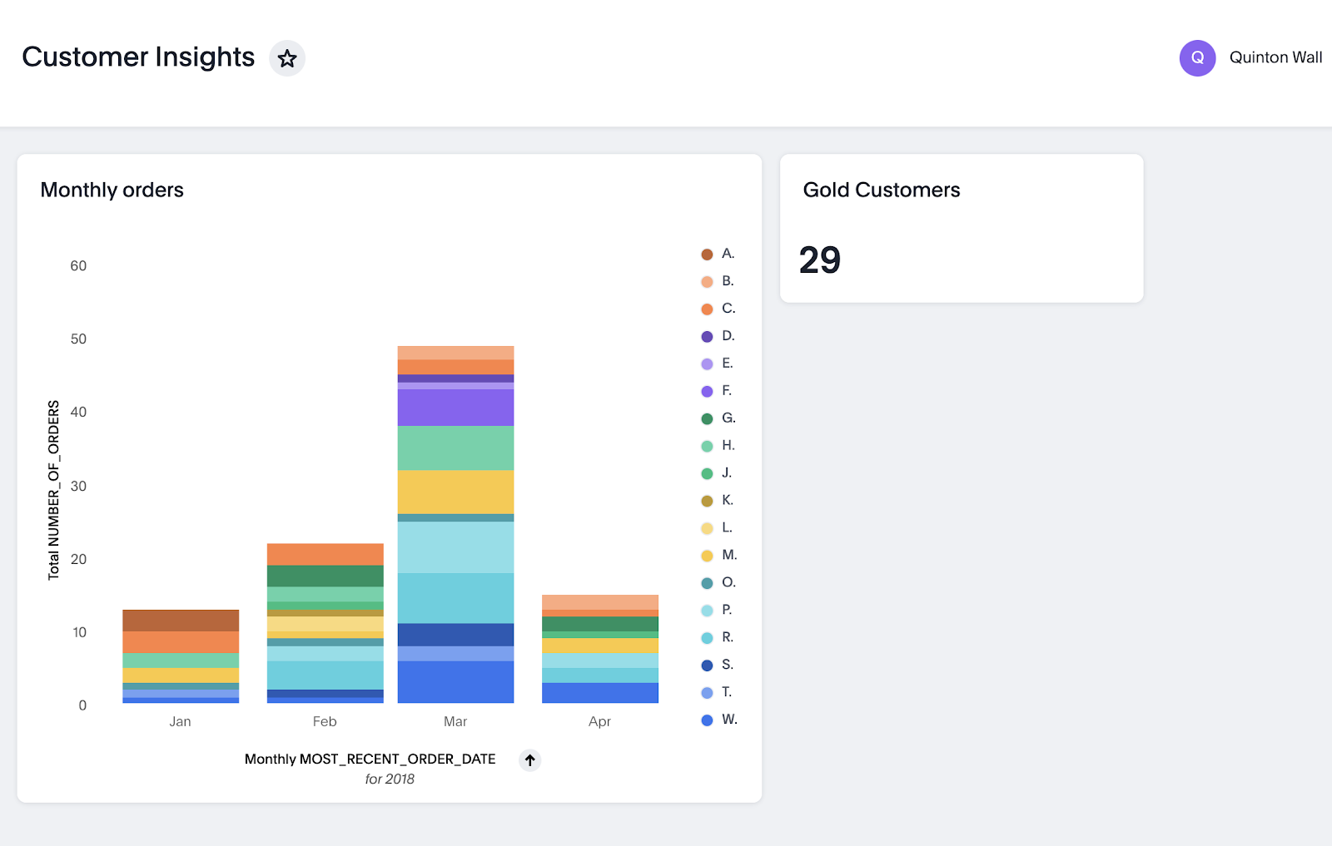Click the legend dot for series G.
Screen dimensions: 1332x846
pyautogui.click(x=707, y=418)
